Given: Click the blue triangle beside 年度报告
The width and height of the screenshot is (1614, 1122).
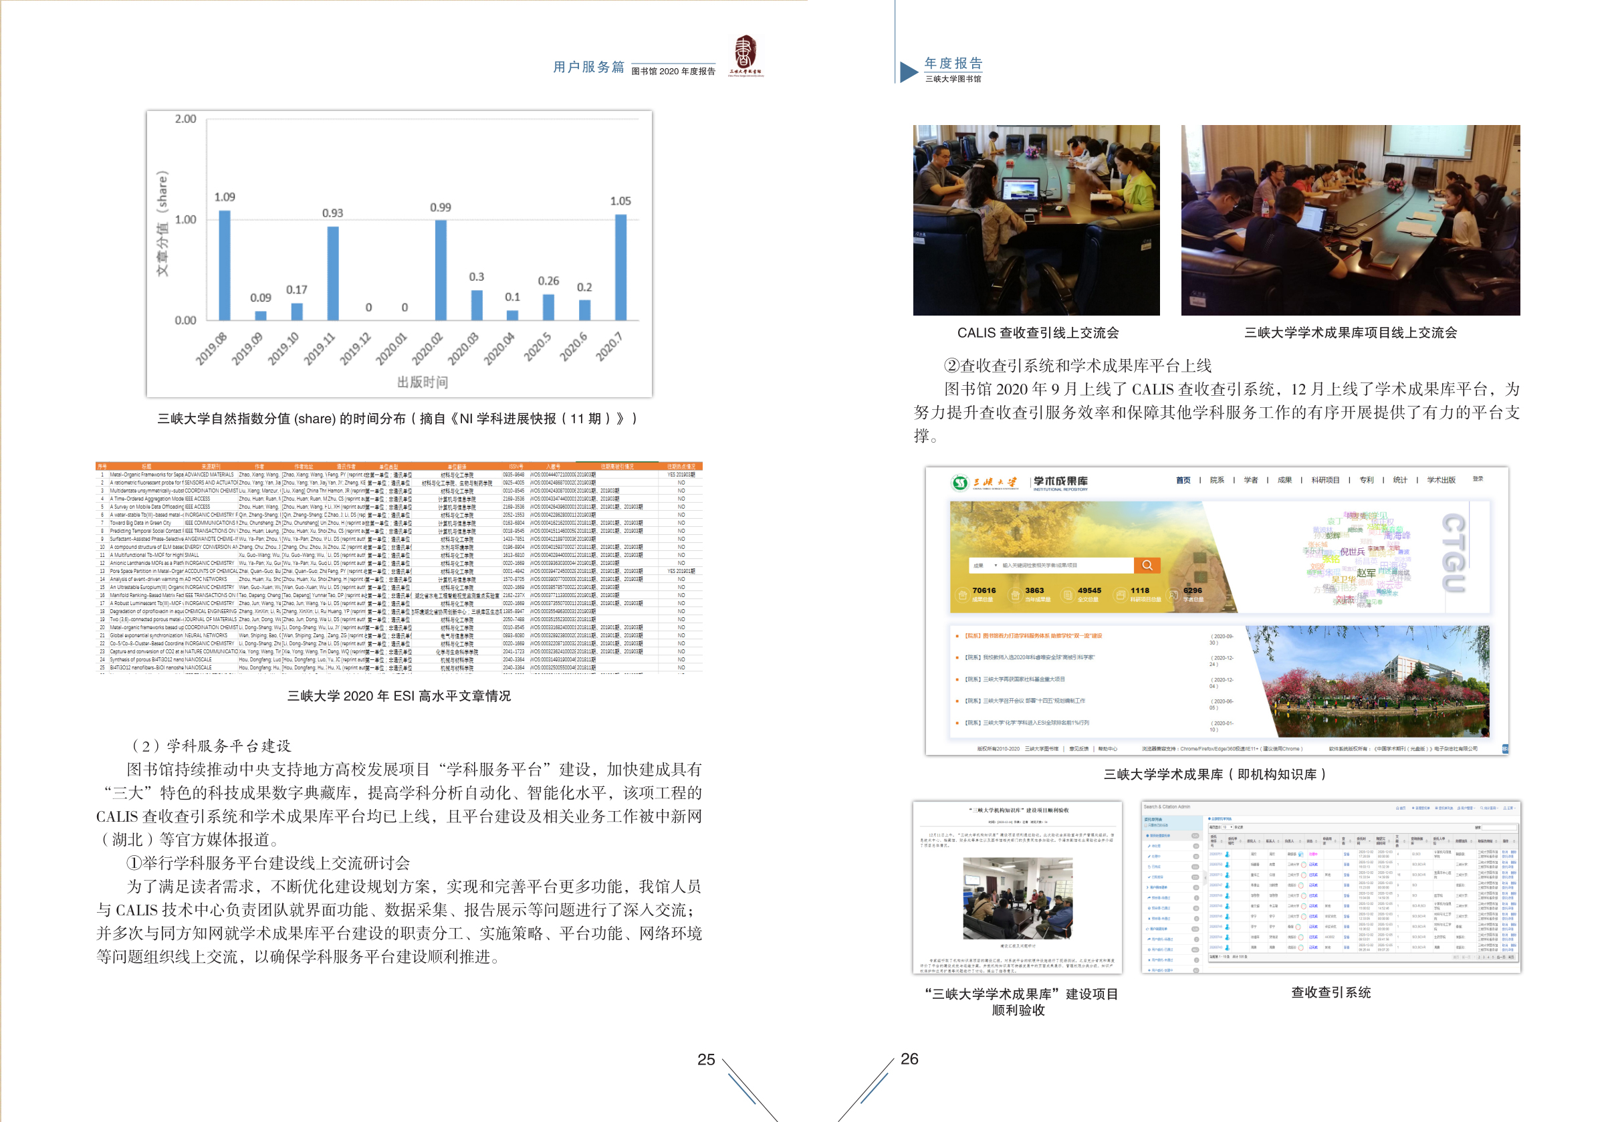Looking at the screenshot, I should (x=909, y=72).
